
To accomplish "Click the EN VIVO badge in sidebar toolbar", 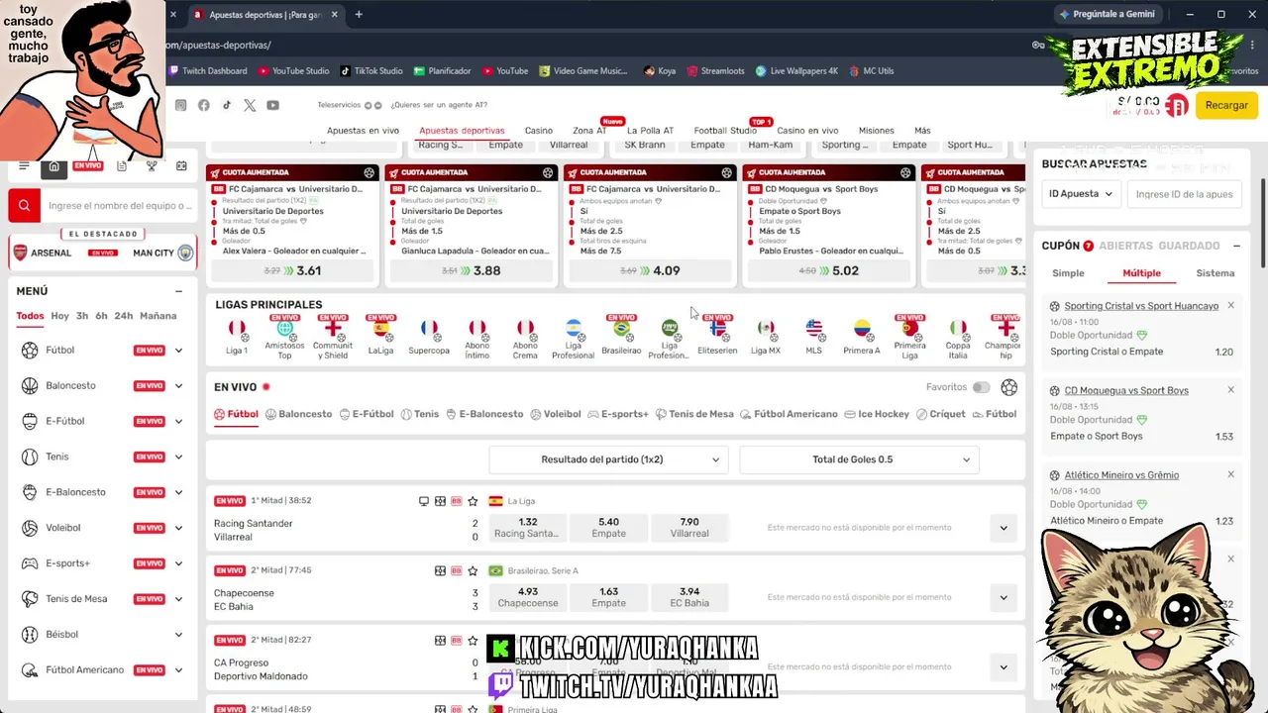I will point(87,165).
